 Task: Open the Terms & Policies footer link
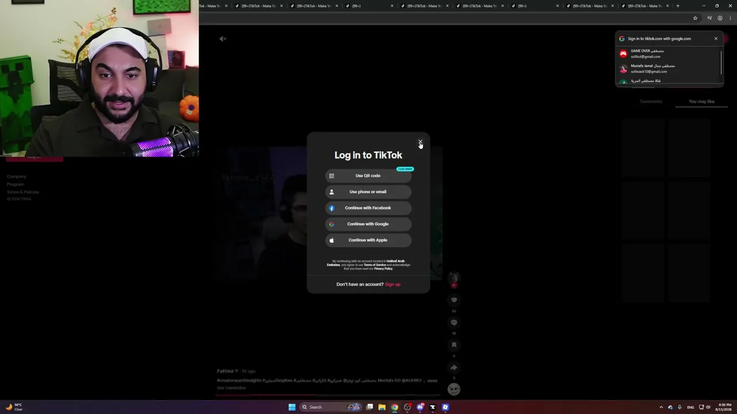[23, 191]
